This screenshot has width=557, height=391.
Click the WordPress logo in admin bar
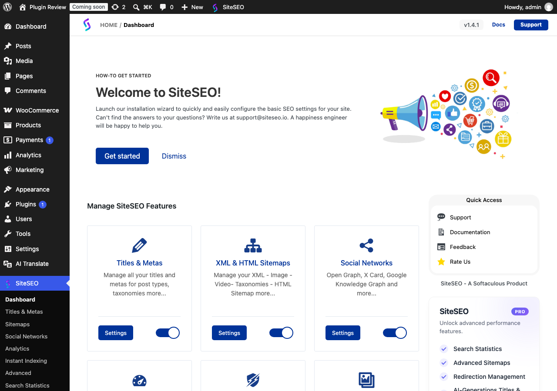point(7,7)
